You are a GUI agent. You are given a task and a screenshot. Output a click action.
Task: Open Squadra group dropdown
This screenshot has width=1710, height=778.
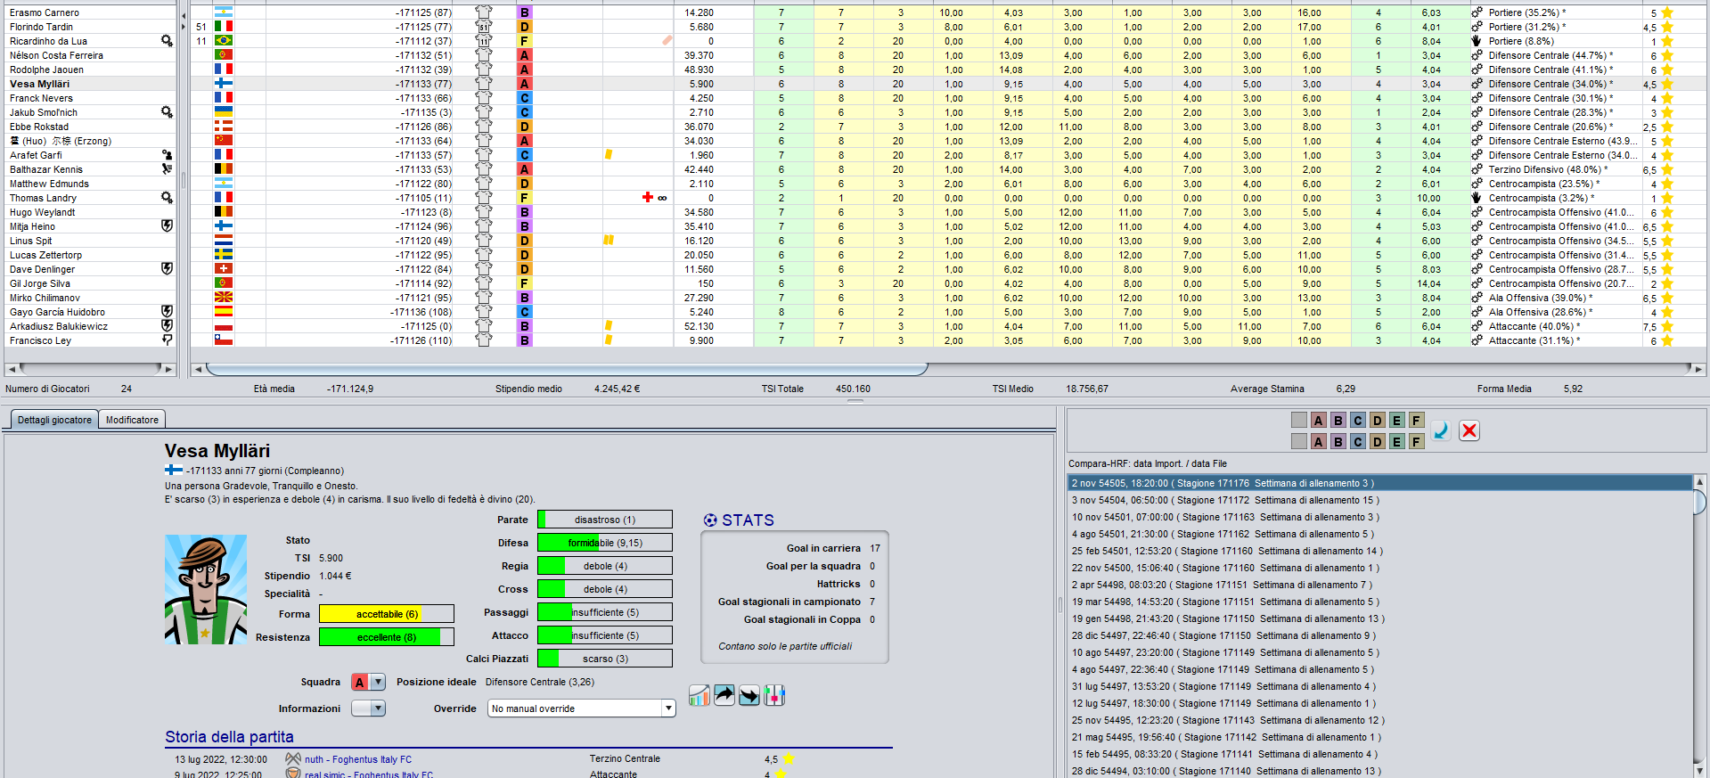pyautogui.click(x=368, y=682)
